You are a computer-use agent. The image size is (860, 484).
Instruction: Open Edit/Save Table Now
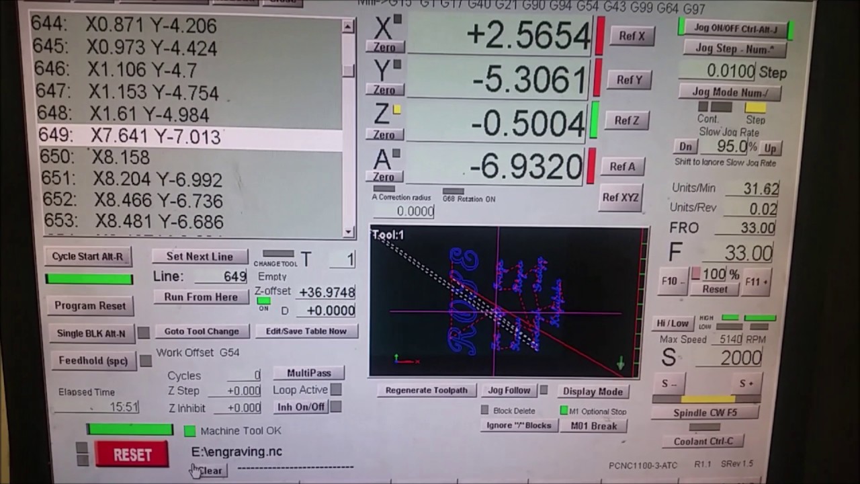(x=306, y=331)
